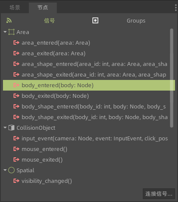The height and width of the screenshot is (202, 178).
Task: Switch to the 场景 tab
Action: (x=15, y=8)
